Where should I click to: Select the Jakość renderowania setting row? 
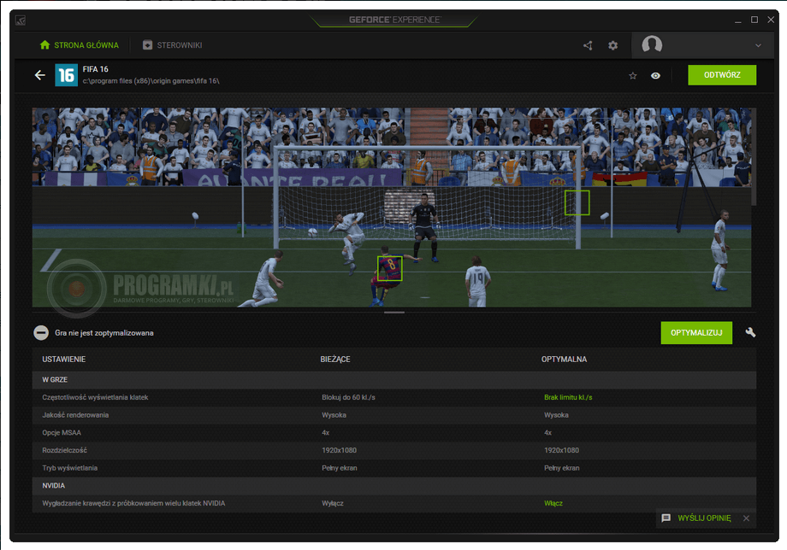click(394, 415)
